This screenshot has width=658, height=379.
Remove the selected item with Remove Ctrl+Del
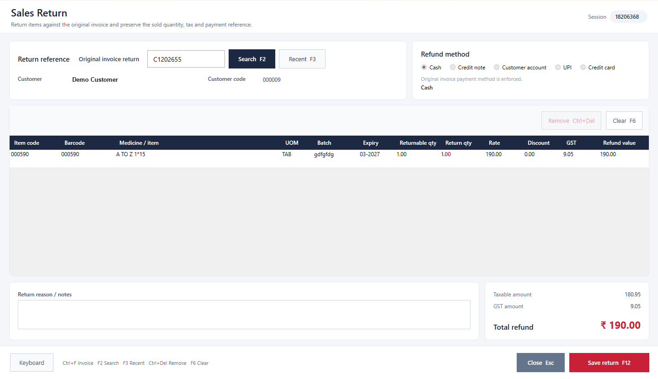(x=571, y=121)
